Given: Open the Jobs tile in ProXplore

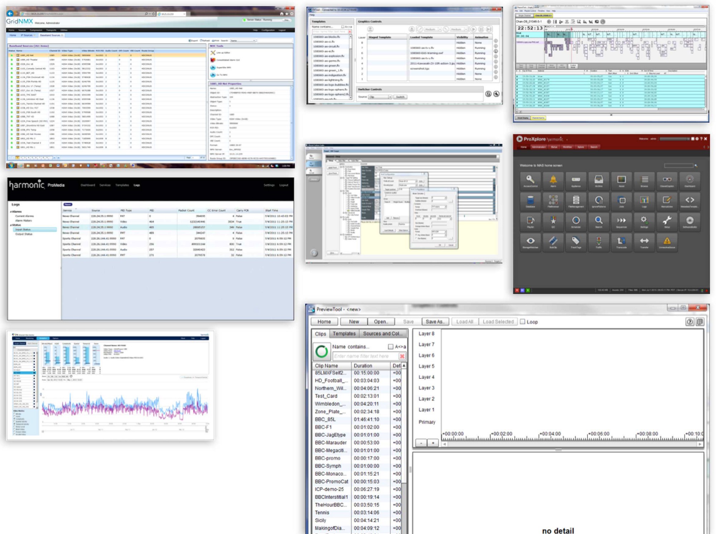Looking at the screenshot, I should click(x=621, y=201).
